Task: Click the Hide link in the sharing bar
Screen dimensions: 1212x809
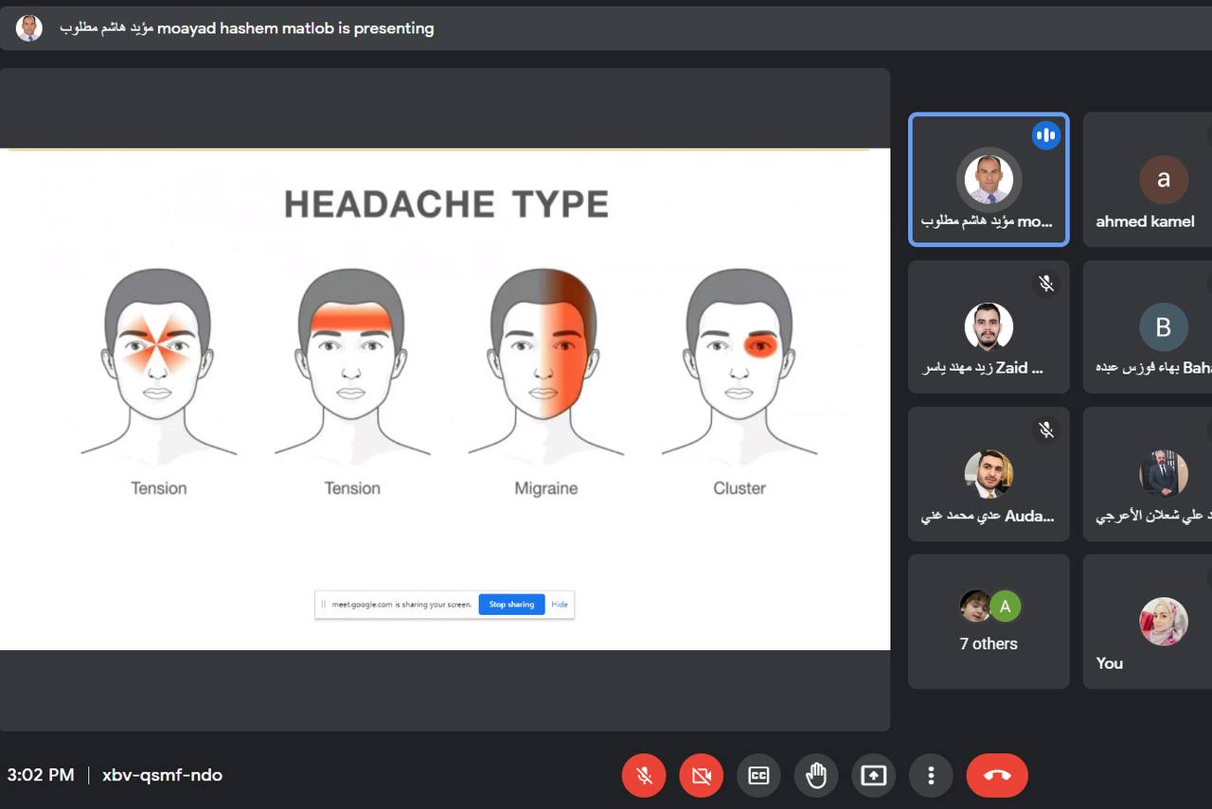Action: coord(560,605)
